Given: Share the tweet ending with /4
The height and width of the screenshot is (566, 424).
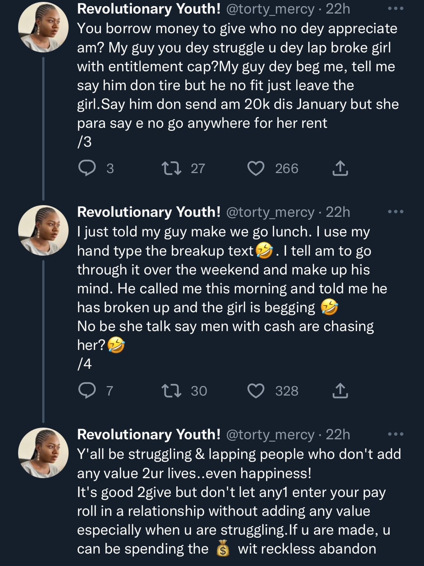Looking at the screenshot, I should 340,391.
